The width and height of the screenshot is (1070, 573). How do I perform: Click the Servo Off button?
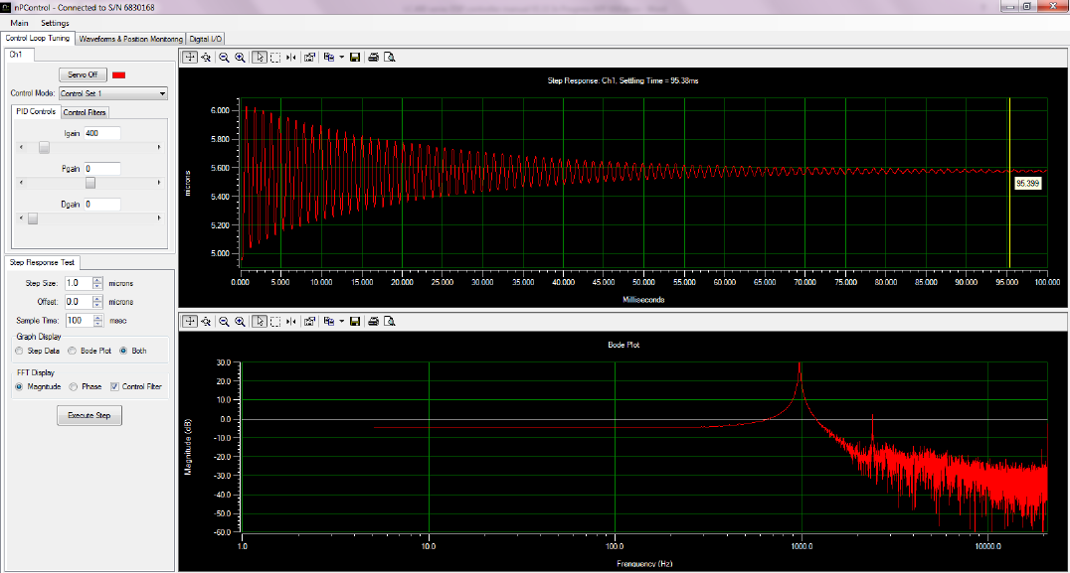pos(82,74)
